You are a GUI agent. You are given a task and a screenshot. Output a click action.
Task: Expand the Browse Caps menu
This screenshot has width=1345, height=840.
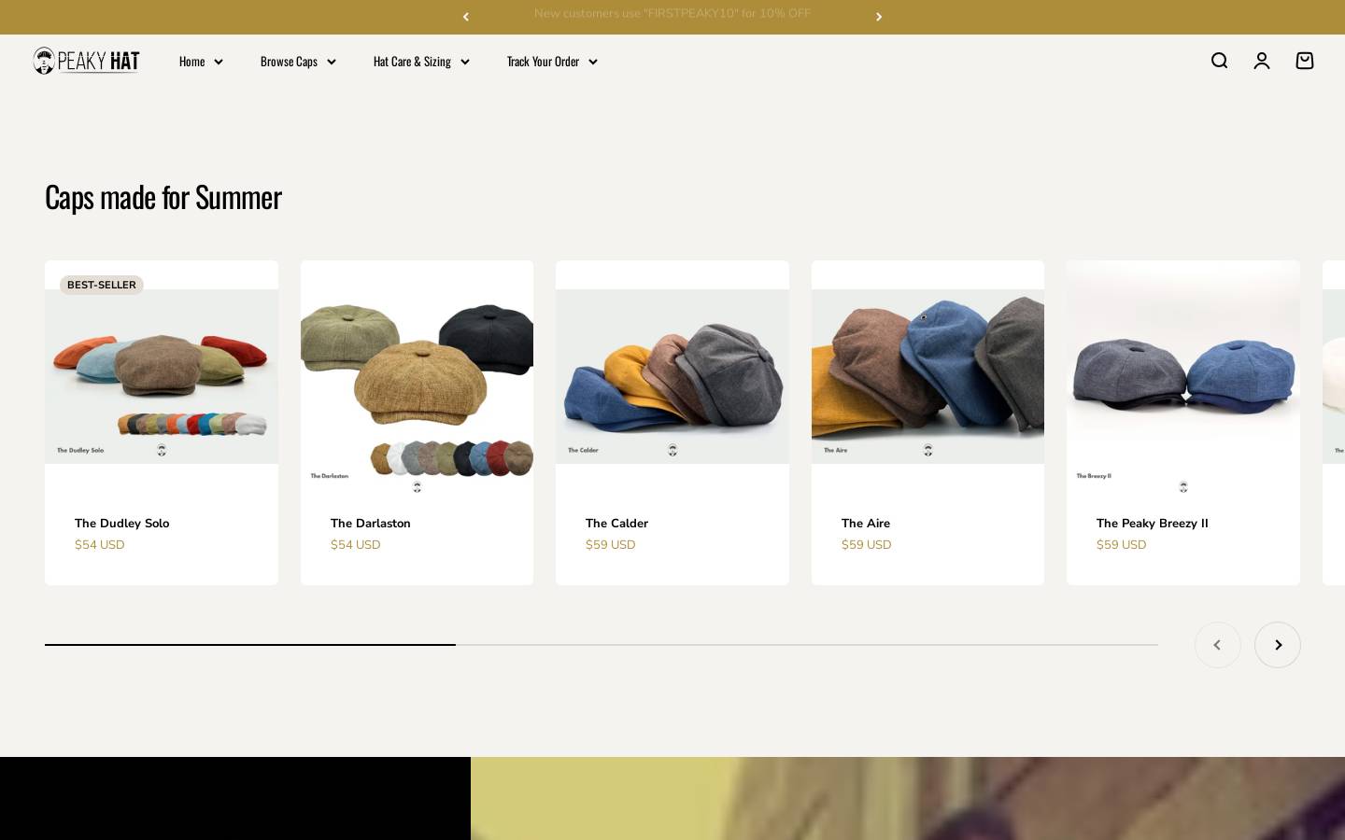click(x=298, y=62)
